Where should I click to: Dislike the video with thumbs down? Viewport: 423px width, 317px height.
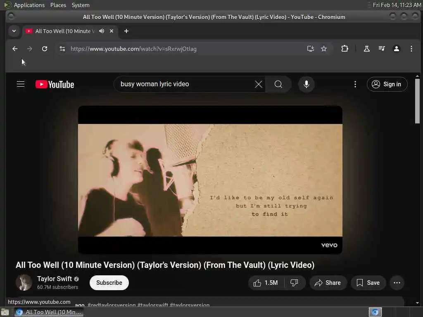point(294,283)
